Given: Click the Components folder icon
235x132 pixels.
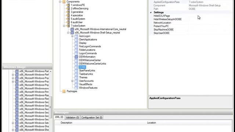Looking at the screenshot, I should [64, 1].
